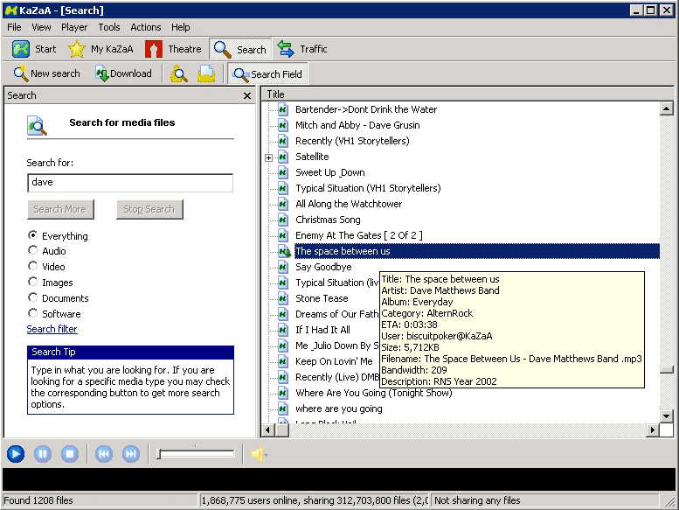Click the file icon beside where are you going
Screen dimensions: 679x510
pos(283,409)
